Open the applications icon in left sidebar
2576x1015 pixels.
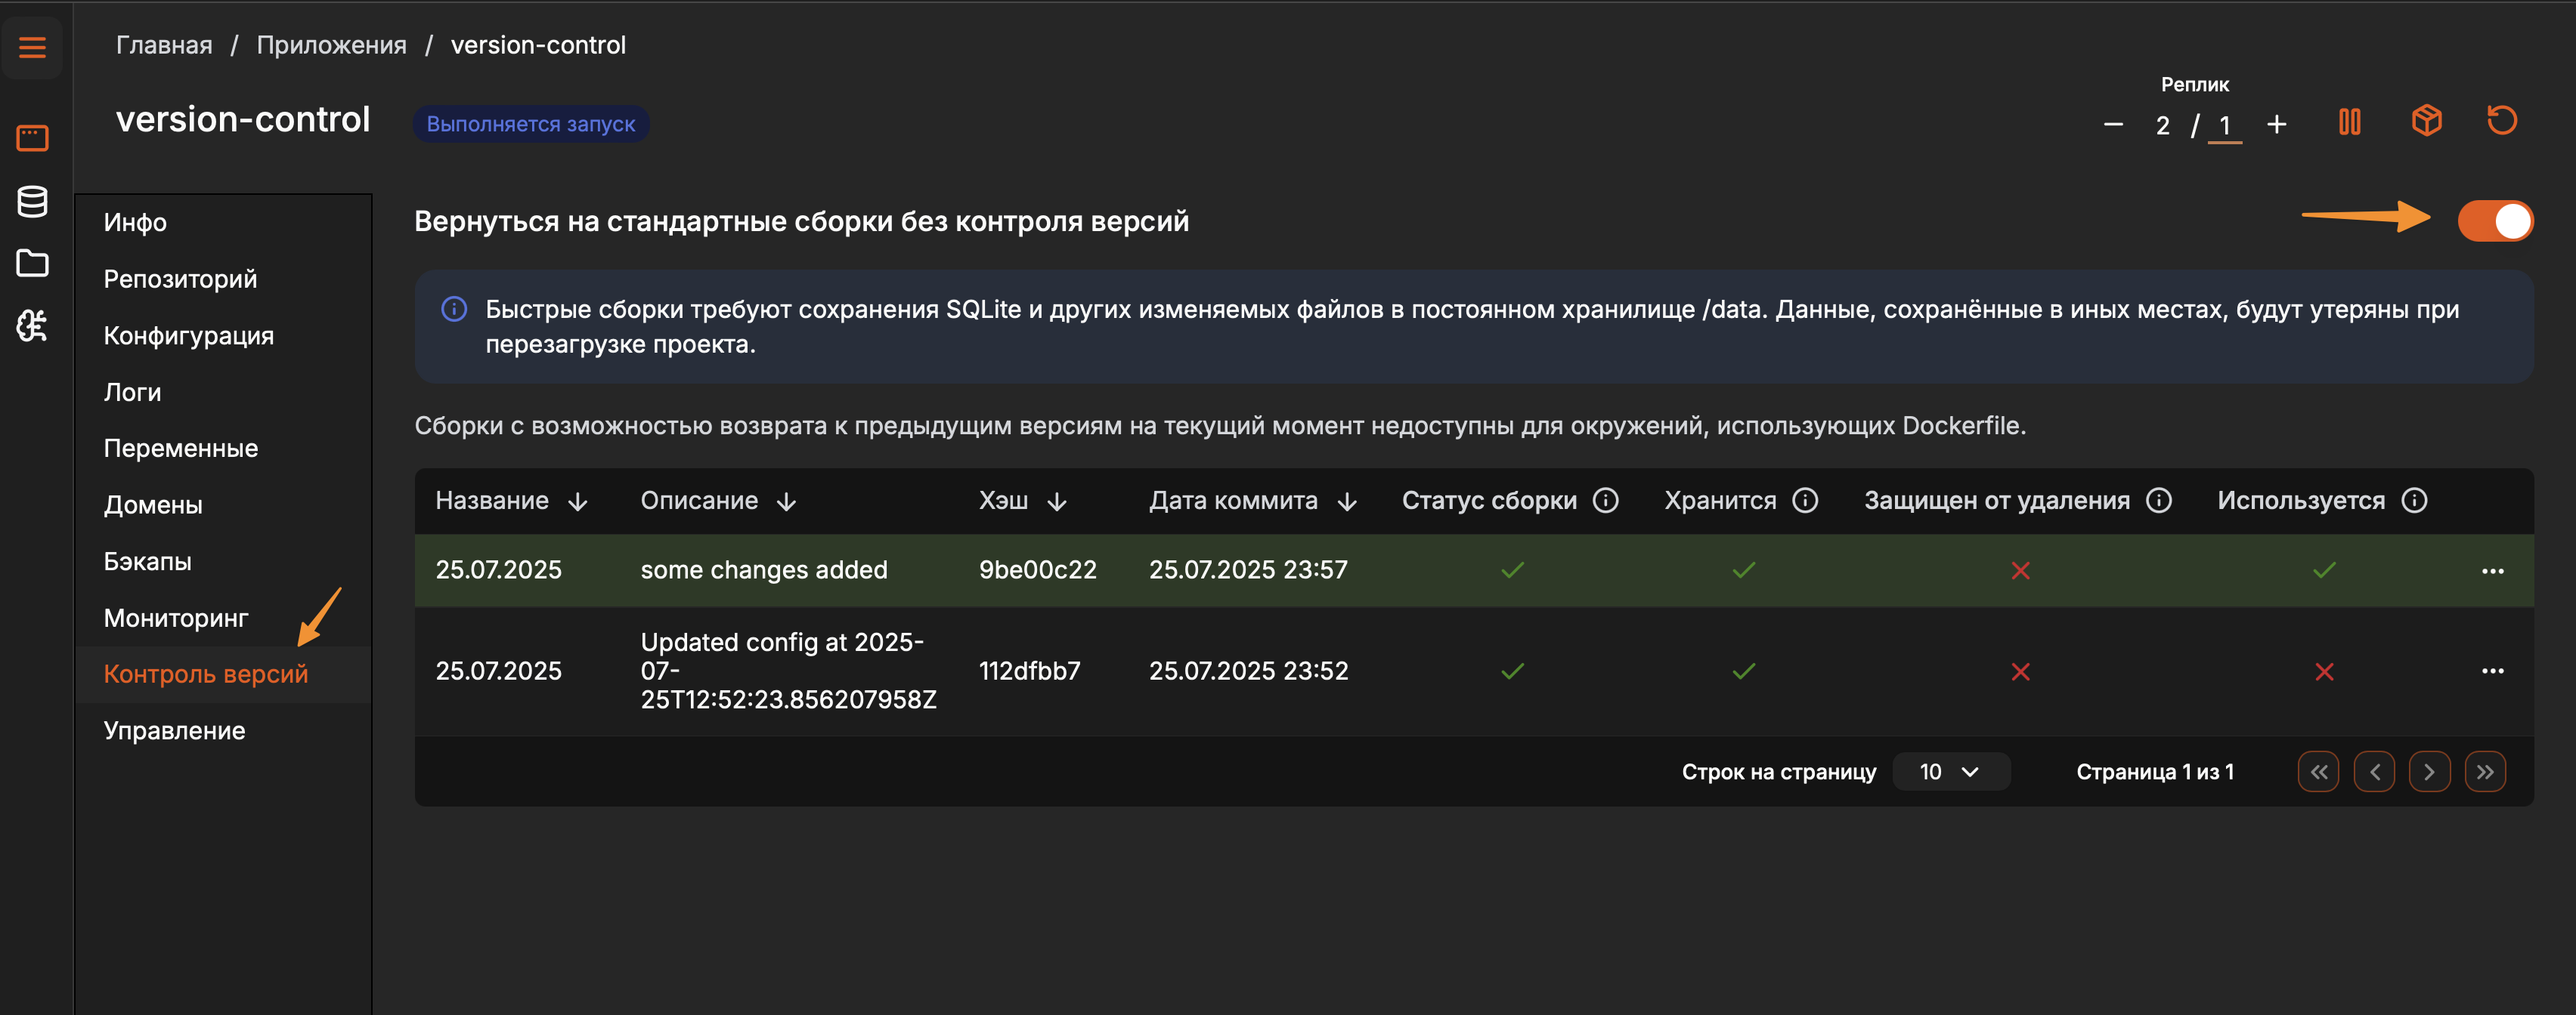[x=32, y=137]
